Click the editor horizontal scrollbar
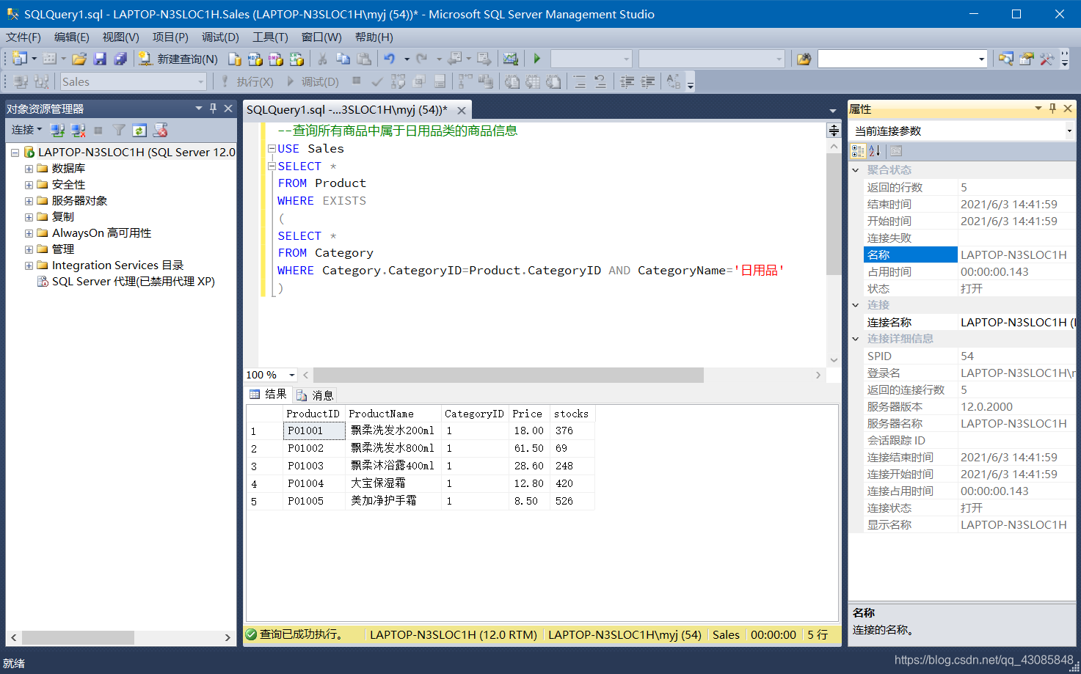 (508, 375)
